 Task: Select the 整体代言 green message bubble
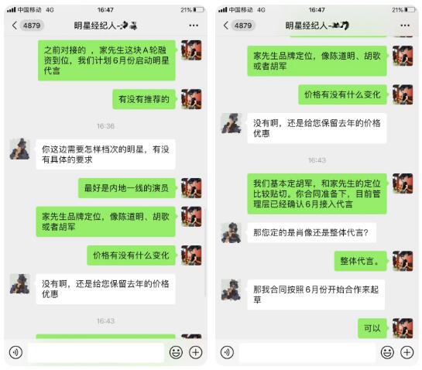361,261
